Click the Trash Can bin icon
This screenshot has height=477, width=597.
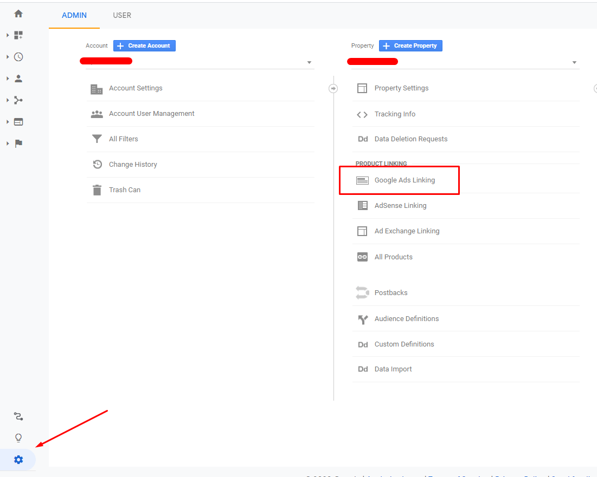point(97,190)
